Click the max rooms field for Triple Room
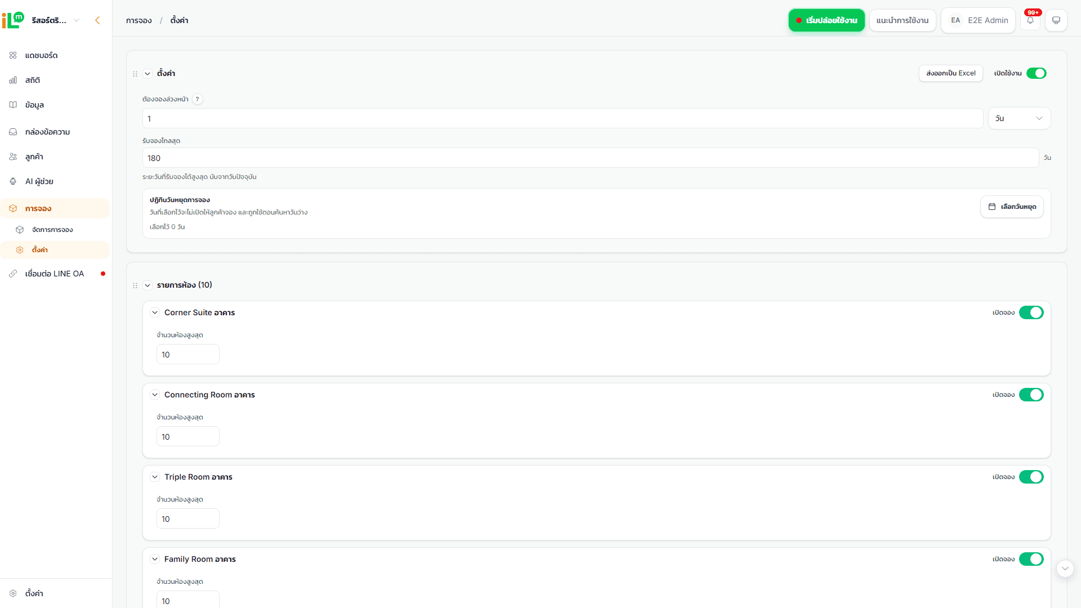Screen dimensions: 1081x608 coord(188,518)
